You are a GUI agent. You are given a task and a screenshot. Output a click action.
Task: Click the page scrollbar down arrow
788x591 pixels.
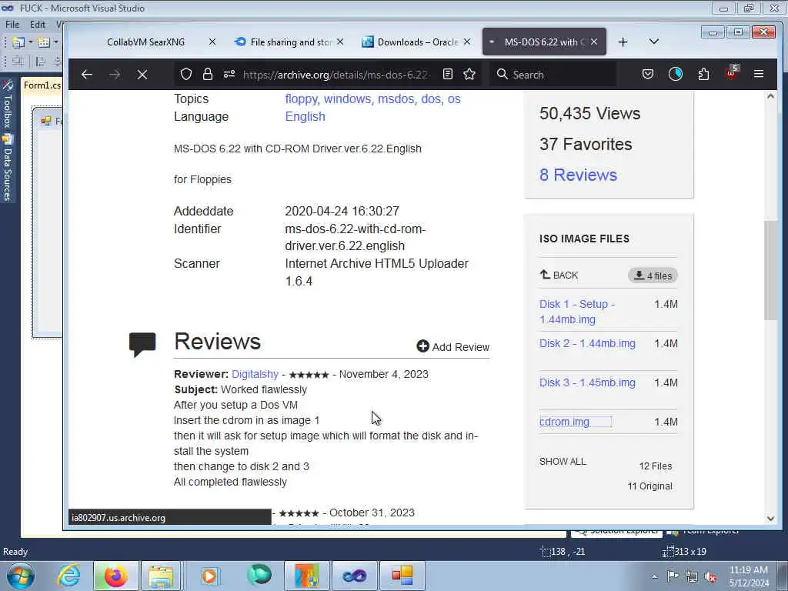[x=770, y=519]
